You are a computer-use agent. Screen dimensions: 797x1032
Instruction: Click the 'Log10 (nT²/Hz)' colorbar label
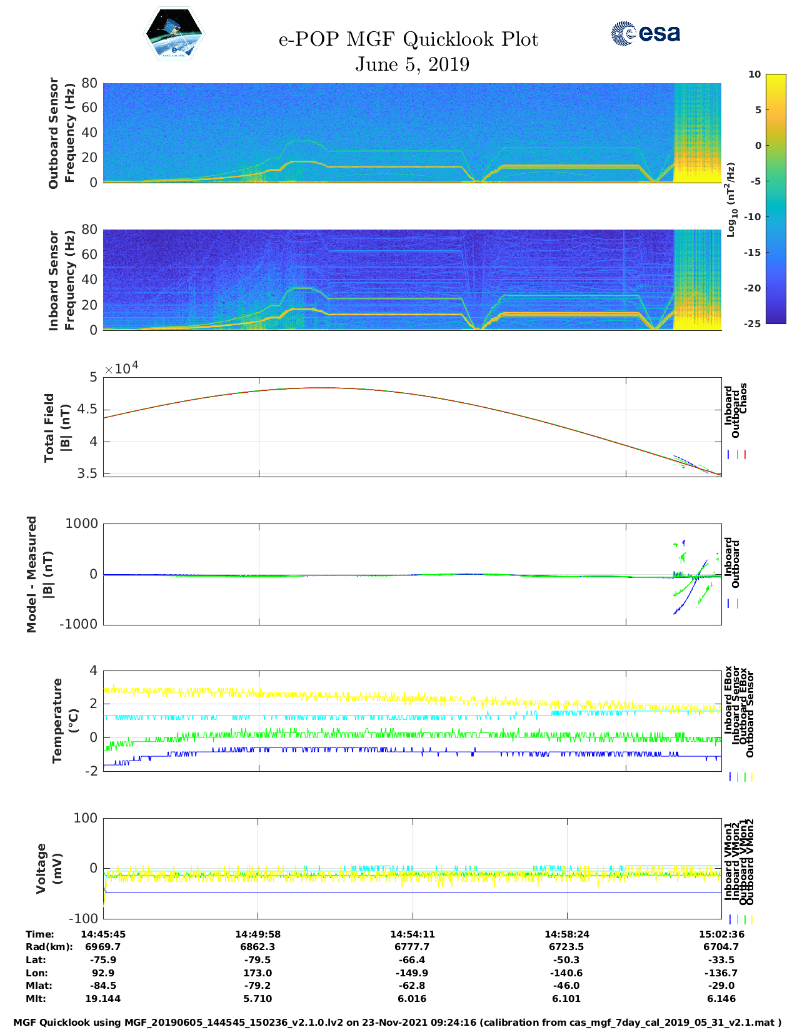(x=731, y=200)
